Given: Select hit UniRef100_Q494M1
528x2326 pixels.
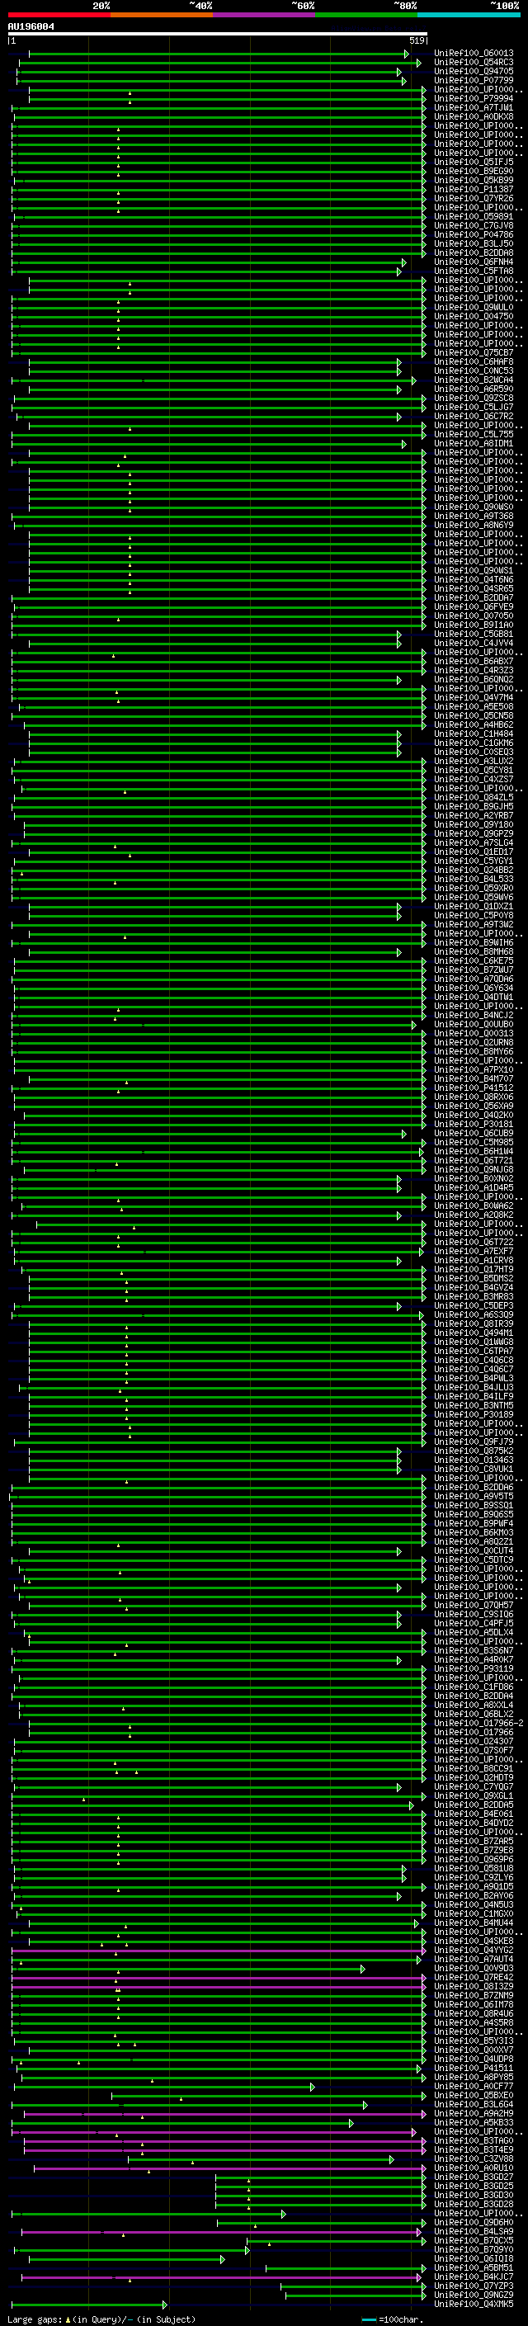Looking at the screenshot, I should pyautogui.click(x=474, y=1333).
